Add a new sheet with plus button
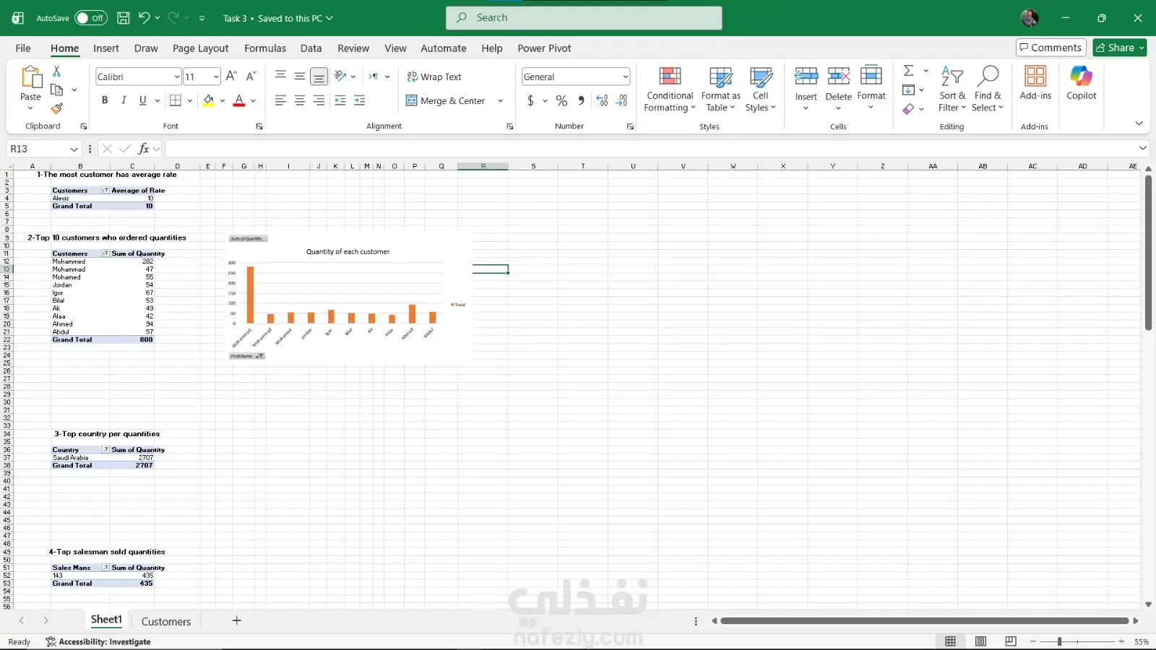Image resolution: width=1156 pixels, height=650 pixels. (236, 620)
